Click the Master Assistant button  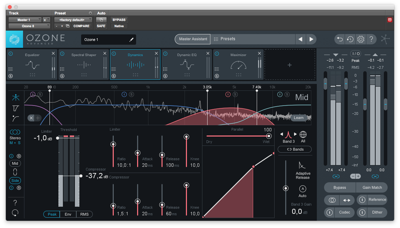pyautogui.click(x=193, y=39)
